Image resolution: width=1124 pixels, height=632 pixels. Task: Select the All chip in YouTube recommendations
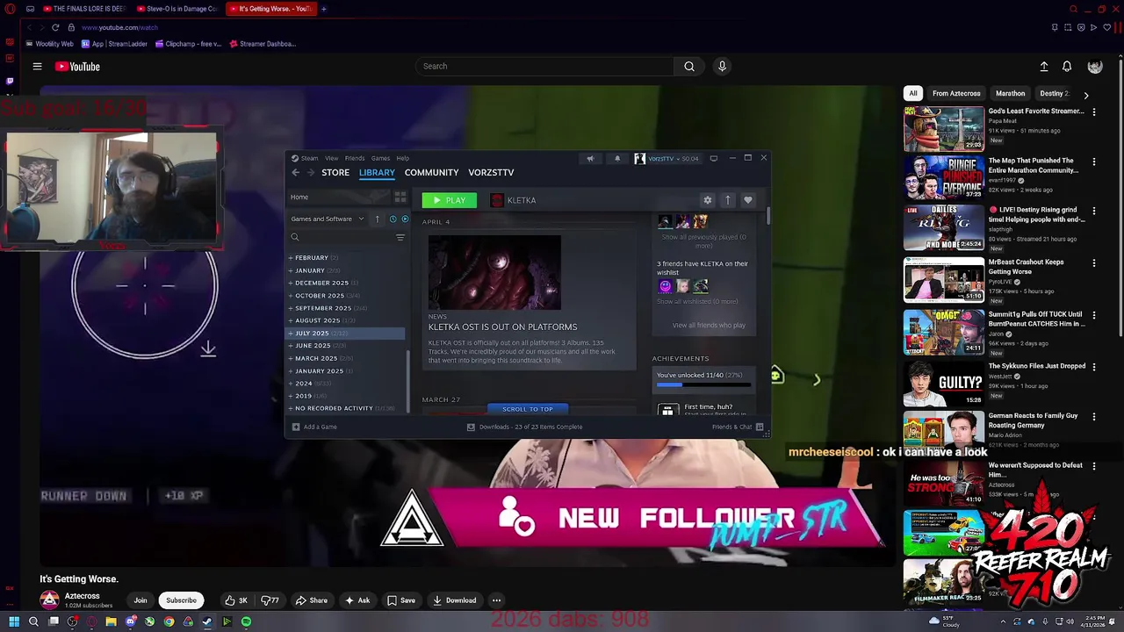point(913,93)
